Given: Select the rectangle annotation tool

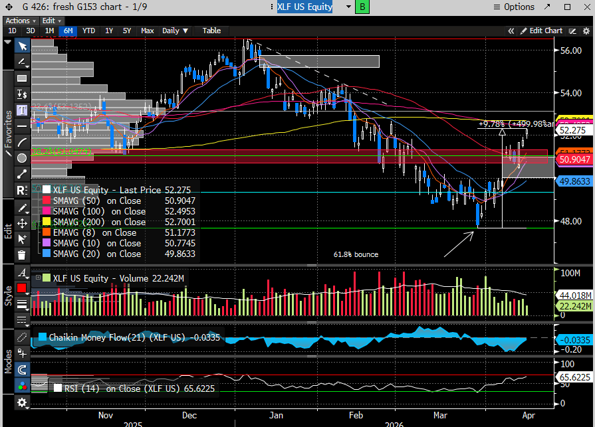Looking at the screenshot, I should (23, 78).
